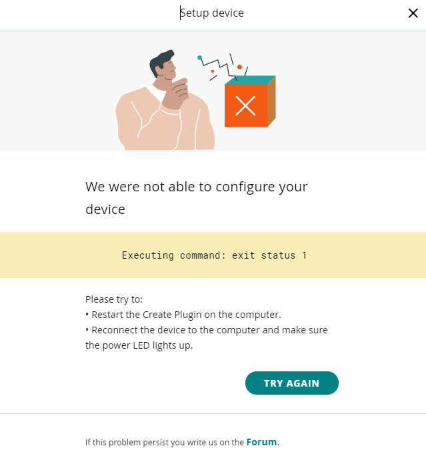Click the 'power LED lights up' line

[x=139, y=345]
